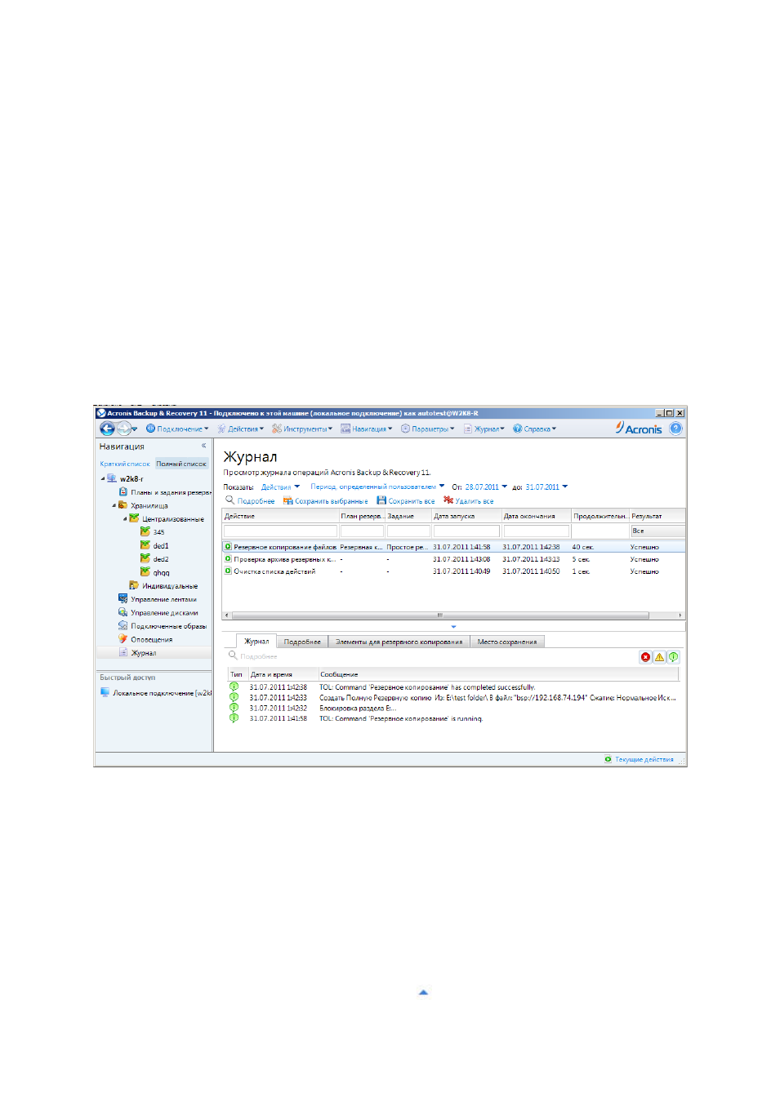Select vault icon for qhqq
The width and height of the screenshot is (780, 1102).
click(x=145, y=572)
